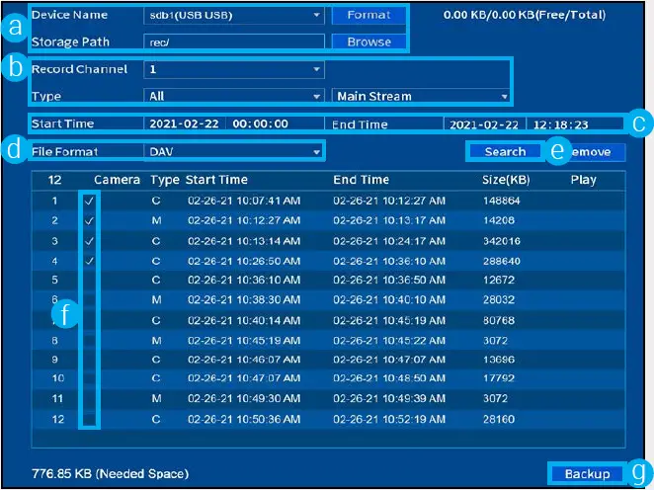Click the size value 28160
The image size is (654, 490).
(x=499, y=419)
